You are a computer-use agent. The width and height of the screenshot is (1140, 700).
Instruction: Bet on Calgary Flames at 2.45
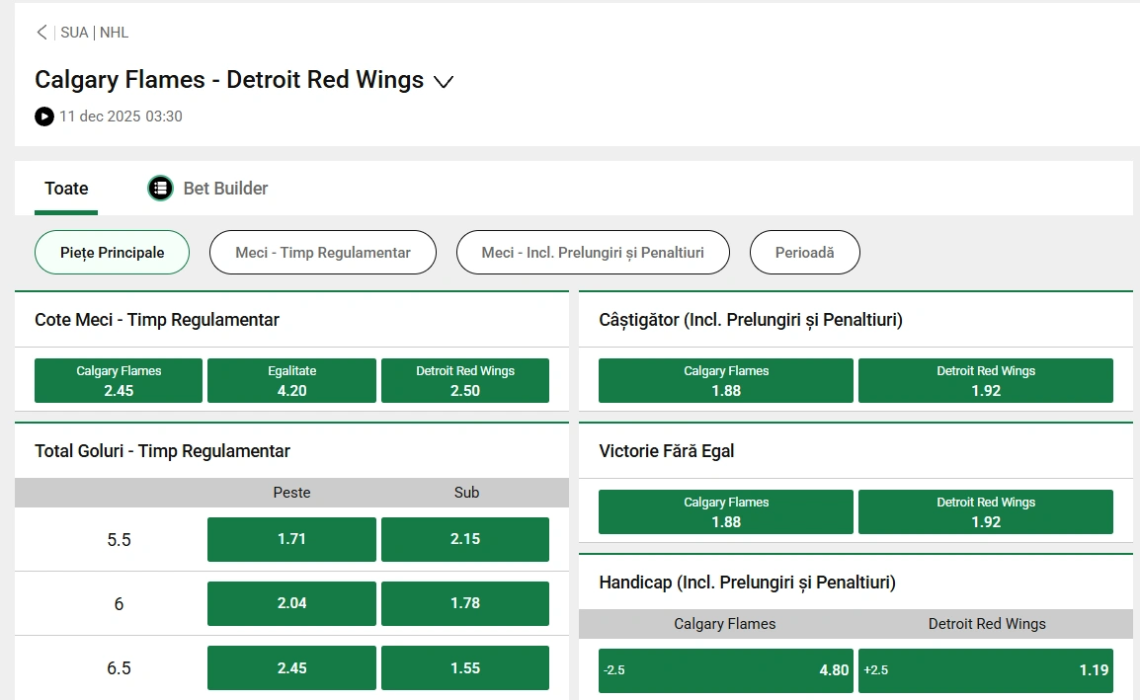click(x=118, y=380)
